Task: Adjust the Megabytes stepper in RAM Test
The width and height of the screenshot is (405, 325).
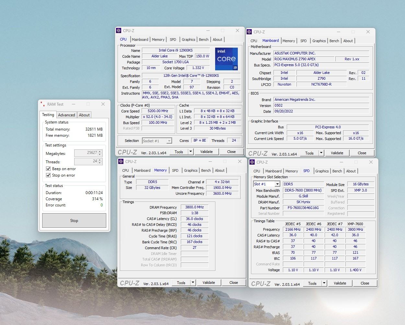Action: (x=100, y=153)
